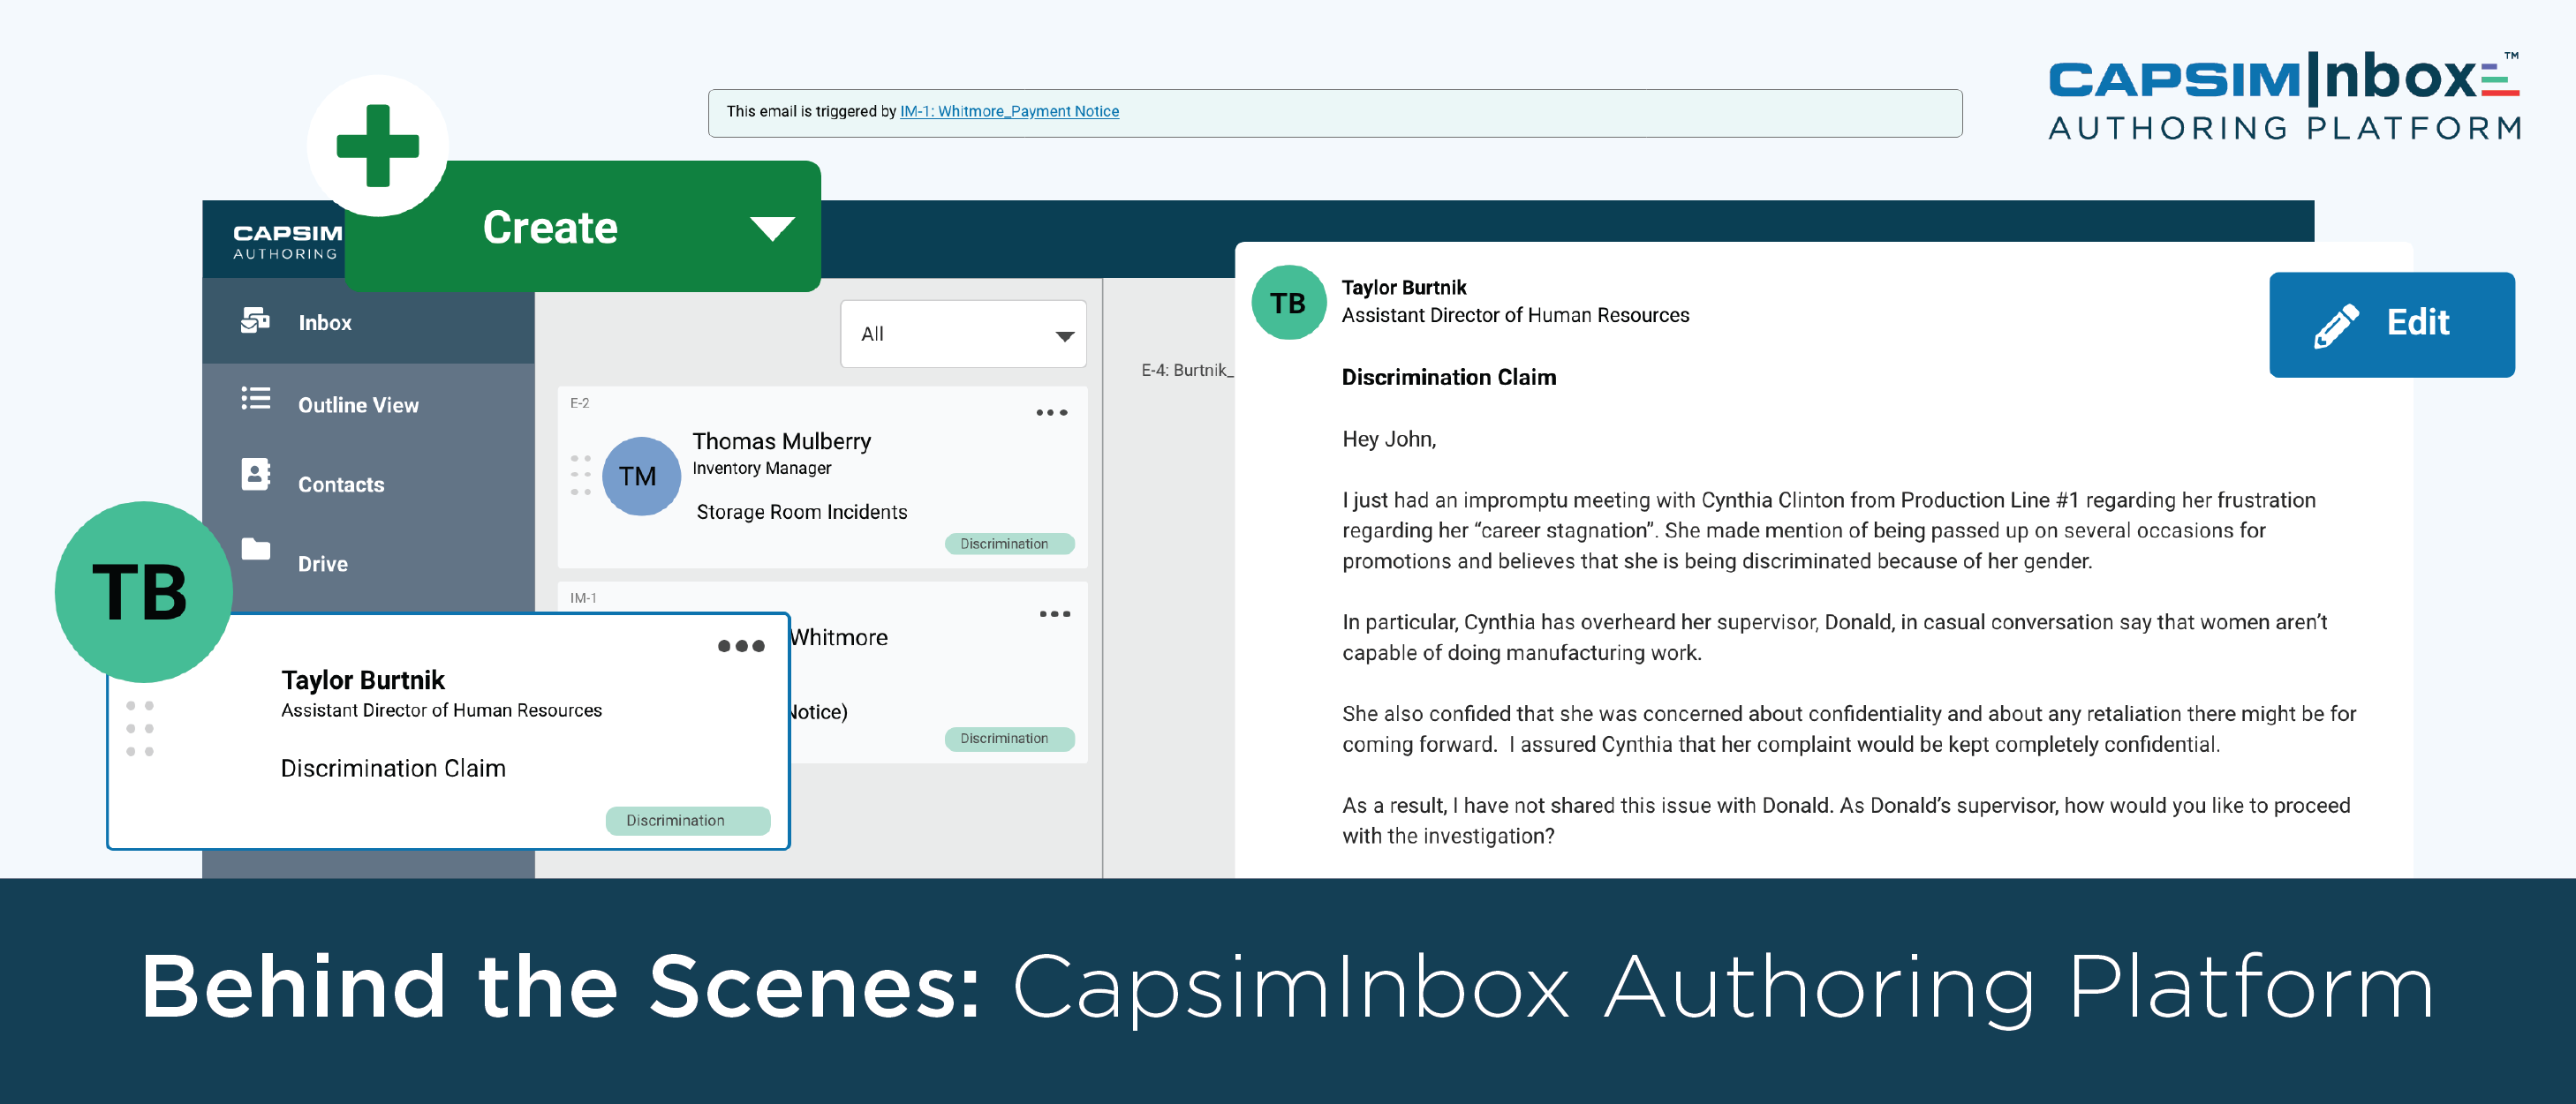2576x1104 pixels.
Task: Click the pencil icon on Edit
Action: coord(2335,326)
